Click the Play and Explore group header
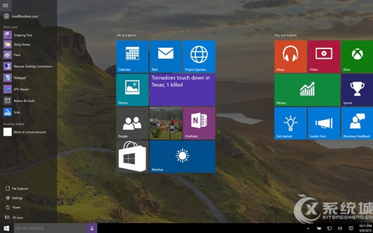Screen dimensions: 373x233 (x=285, y=35)
